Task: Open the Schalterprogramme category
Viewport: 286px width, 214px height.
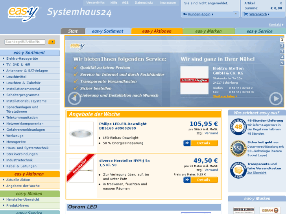Action: (30, 95)
